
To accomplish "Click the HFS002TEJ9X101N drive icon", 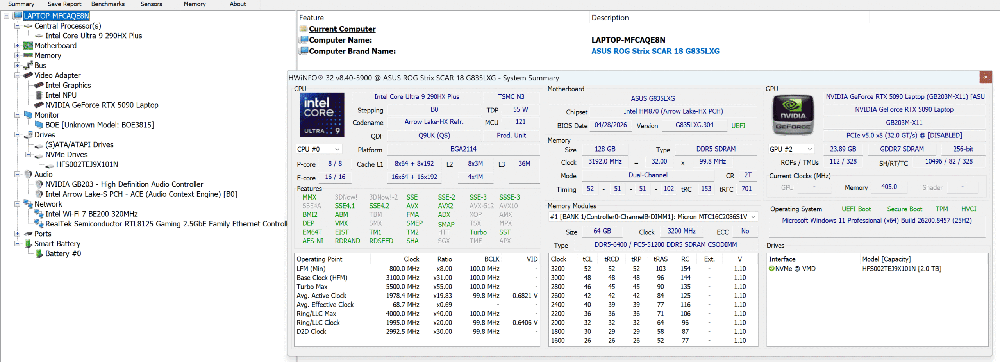I will (x=50, y=165).
